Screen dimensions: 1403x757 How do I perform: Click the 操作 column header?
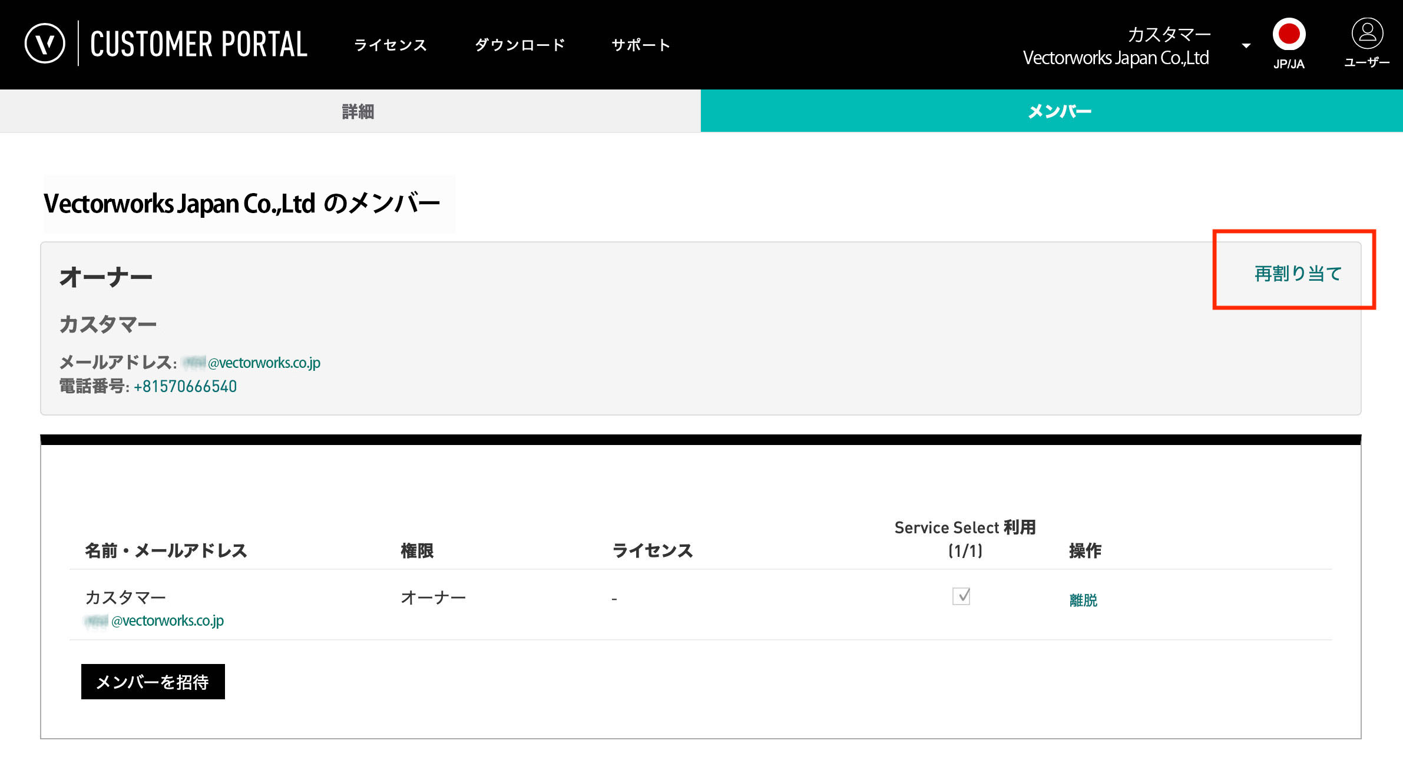tap(1085, 550)
